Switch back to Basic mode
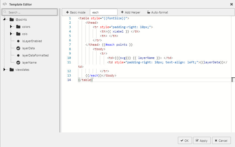This screenshot has width=235, height=147. pyautogui.click(x=76, y=12)
